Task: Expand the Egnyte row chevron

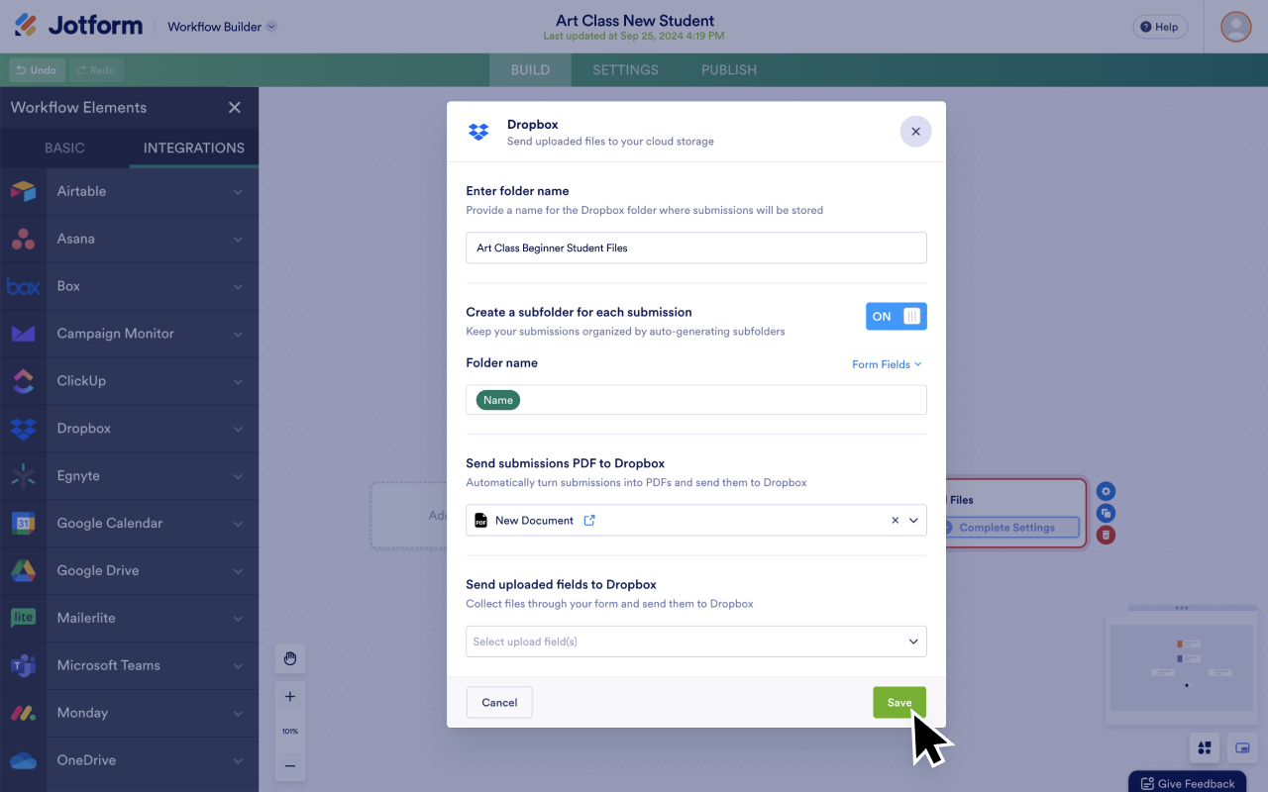Action: 238,476
